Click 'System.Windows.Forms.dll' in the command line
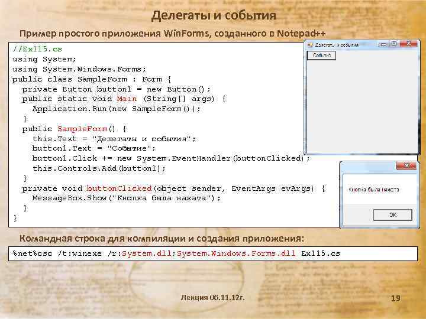 click(236, 253)
